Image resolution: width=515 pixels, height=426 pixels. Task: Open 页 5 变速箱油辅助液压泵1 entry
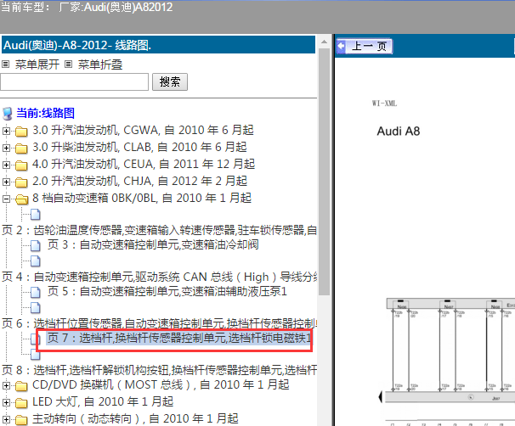(x=167, y=291)
